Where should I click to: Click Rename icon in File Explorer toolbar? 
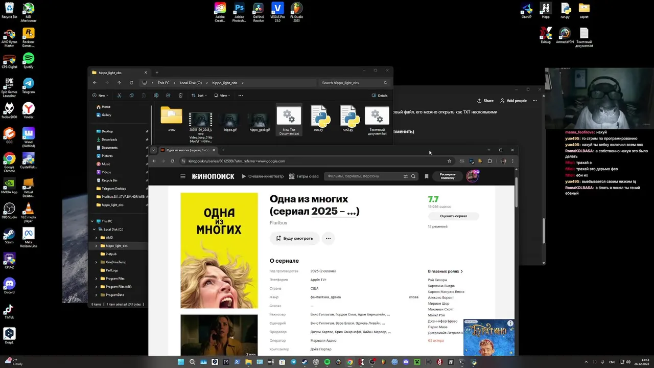[156, 96]
